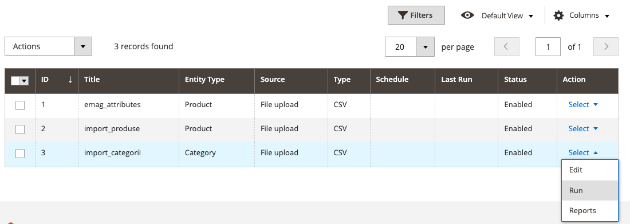The height and width of the screenshot is (224, 630).
Task: Open the Filters panel
Action: tap(416, 15)
